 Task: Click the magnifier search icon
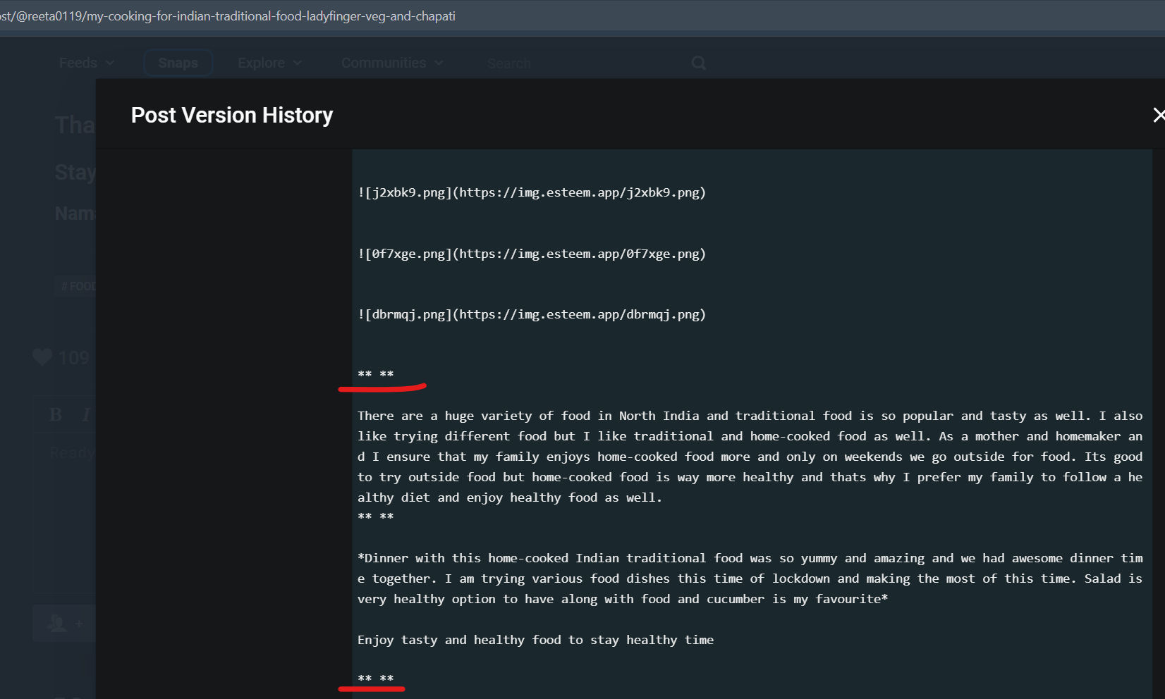(699, 63)
